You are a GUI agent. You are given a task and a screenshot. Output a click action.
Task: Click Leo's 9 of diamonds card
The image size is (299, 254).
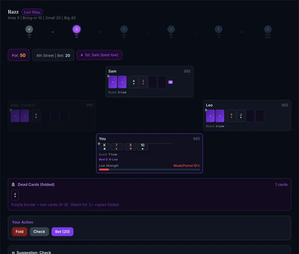(231, 116)
